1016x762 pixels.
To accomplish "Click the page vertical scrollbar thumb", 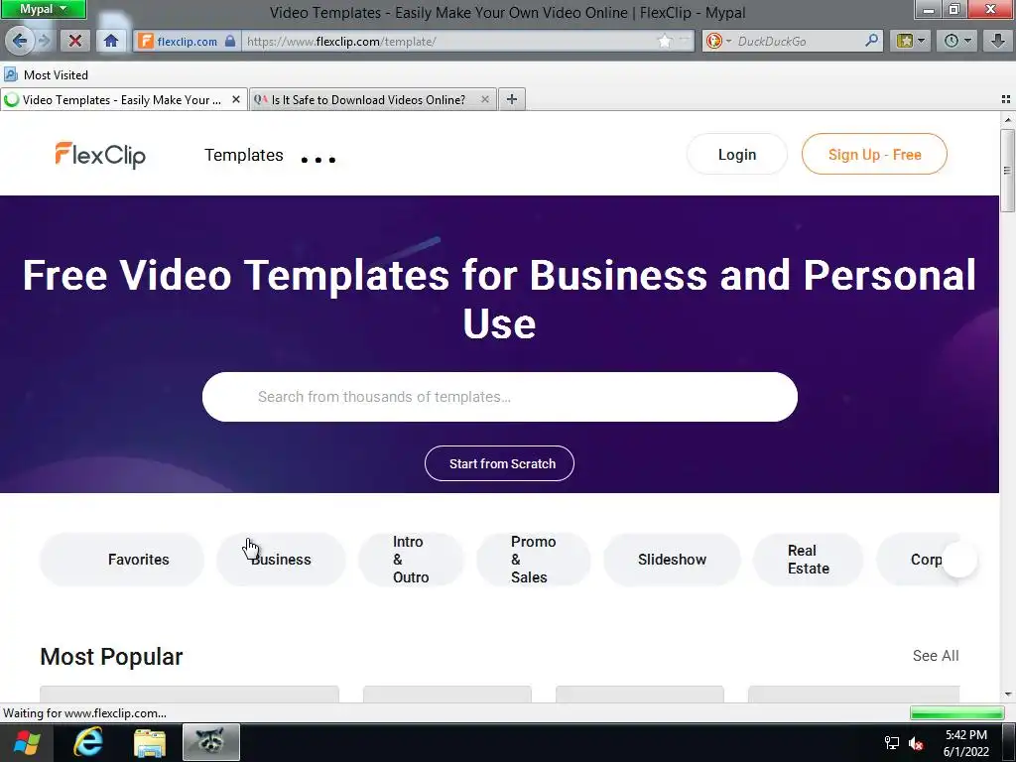I will pyautogui.click(x=1007, y=170).
